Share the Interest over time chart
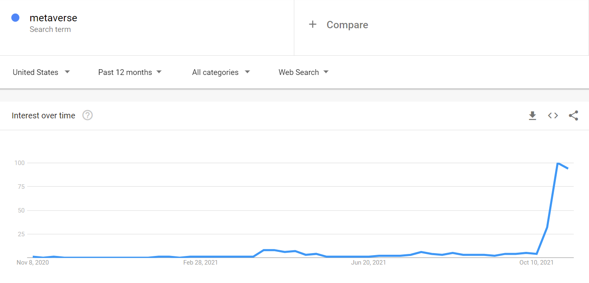The image size is (589, 283). 573,116
